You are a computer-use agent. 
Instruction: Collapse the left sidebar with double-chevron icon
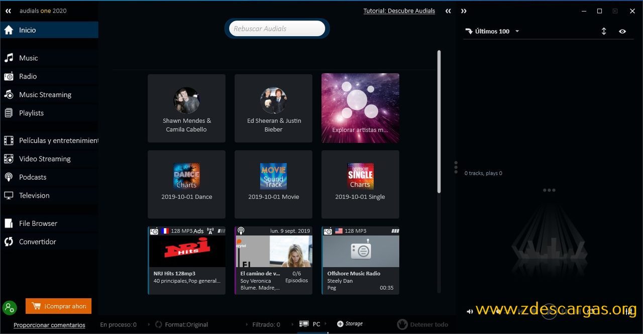tap(8, 11)
